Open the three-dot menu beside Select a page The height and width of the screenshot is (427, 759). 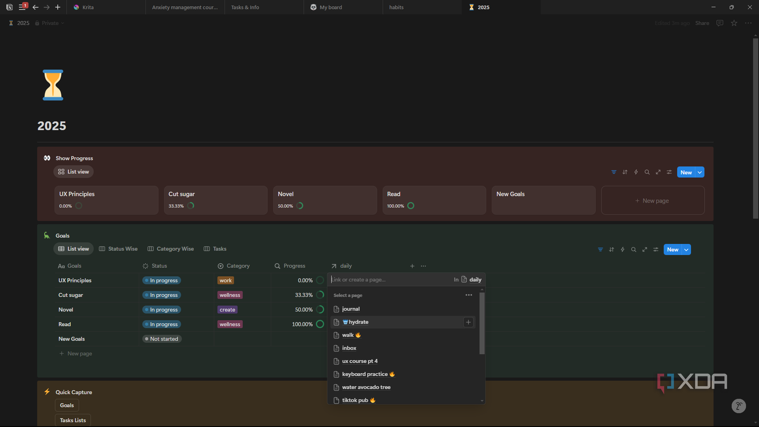[469, 295]
